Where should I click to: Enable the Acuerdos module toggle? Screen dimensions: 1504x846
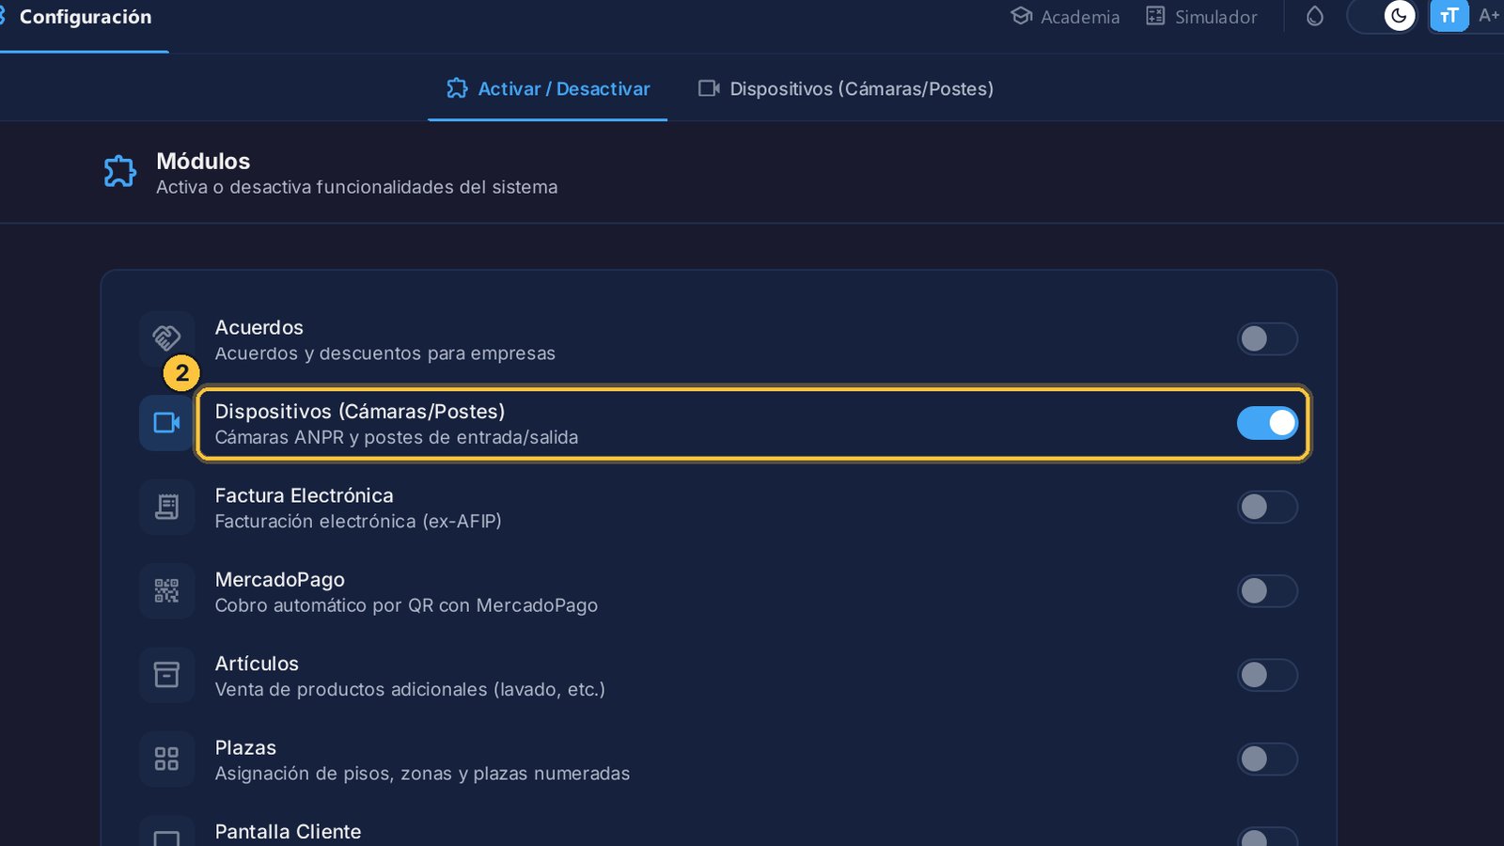pos(1267,338)
